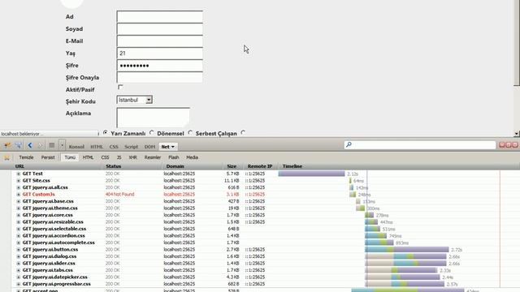The width and height of the screenshot is (520, 292).
Task: Open the Firebug CSS panel tab
Action: pos(114,147)
